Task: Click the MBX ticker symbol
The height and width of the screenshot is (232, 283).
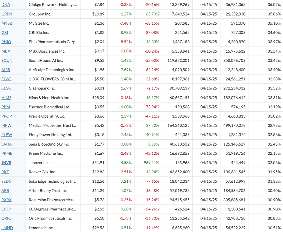Action: [x=6, y=51]
